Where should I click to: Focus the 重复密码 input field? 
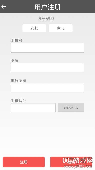47,88
